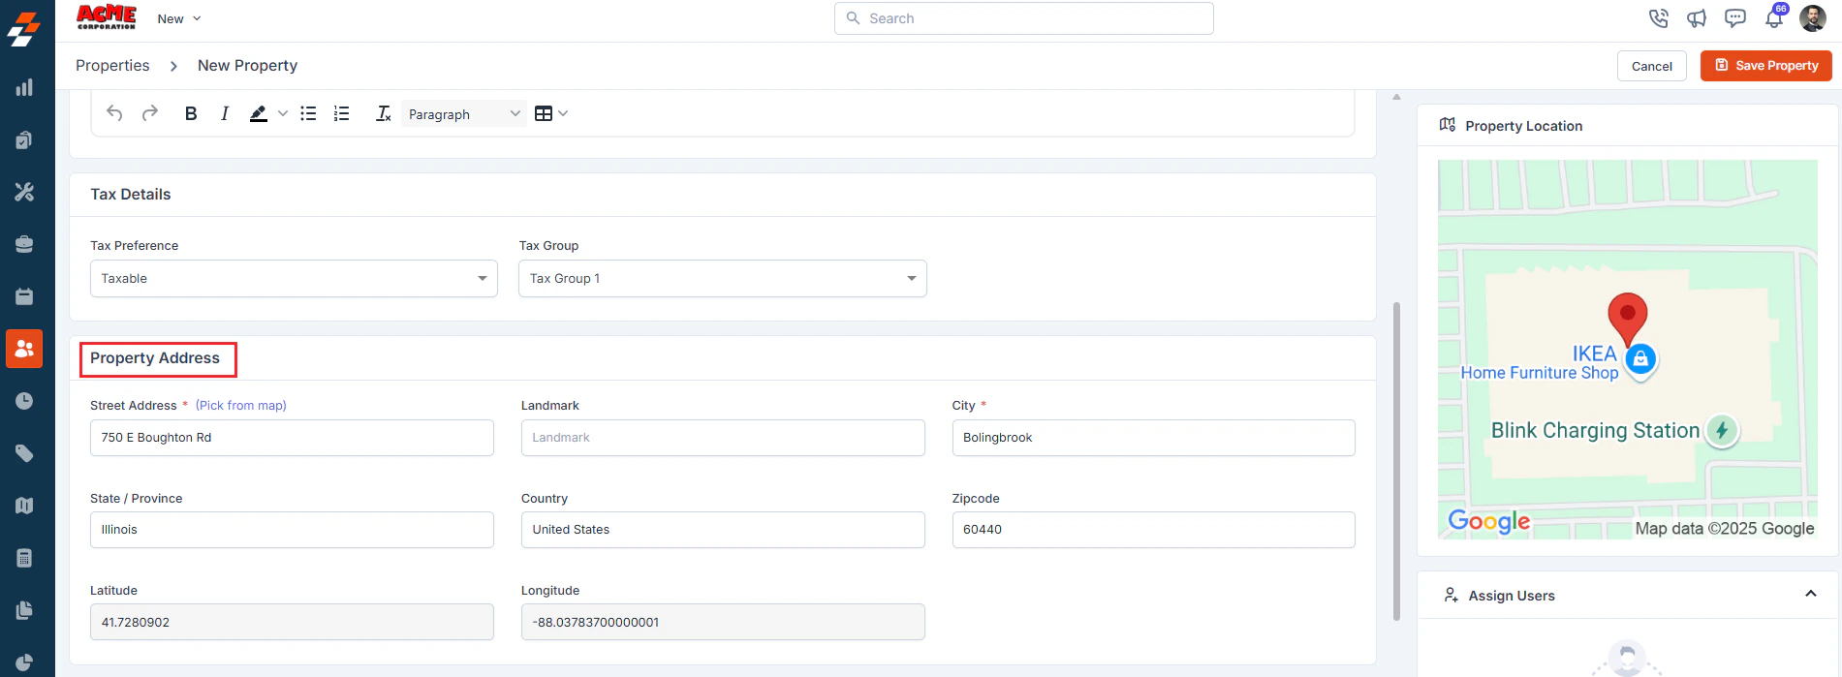This screenshot has width=1842, height=677.
Task: Click the sidebar calculator icon
Action: click(x=24, y=558)
